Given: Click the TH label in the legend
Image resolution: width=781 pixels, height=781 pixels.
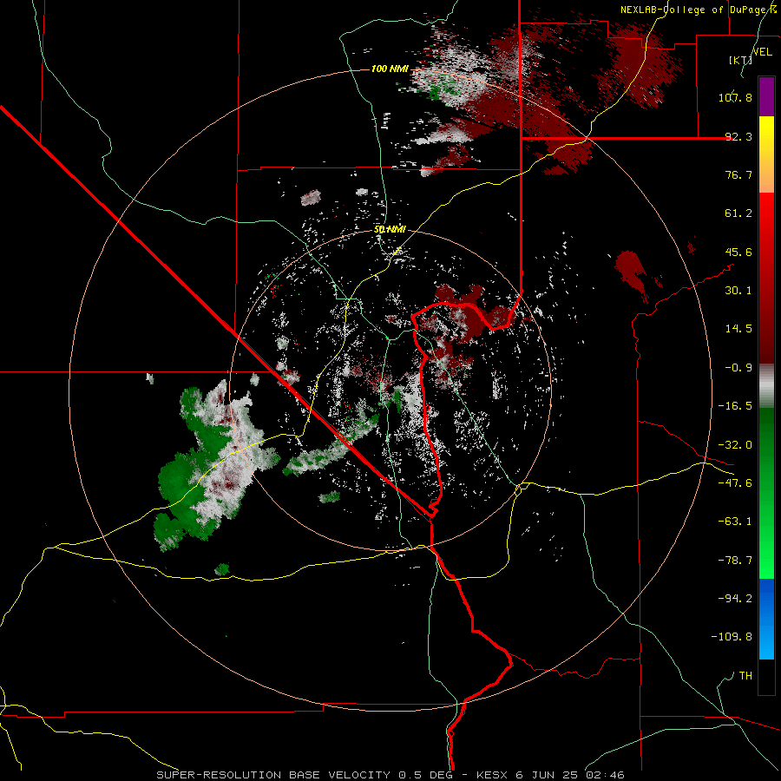Looking at the screenshot, I should [745, 676].
